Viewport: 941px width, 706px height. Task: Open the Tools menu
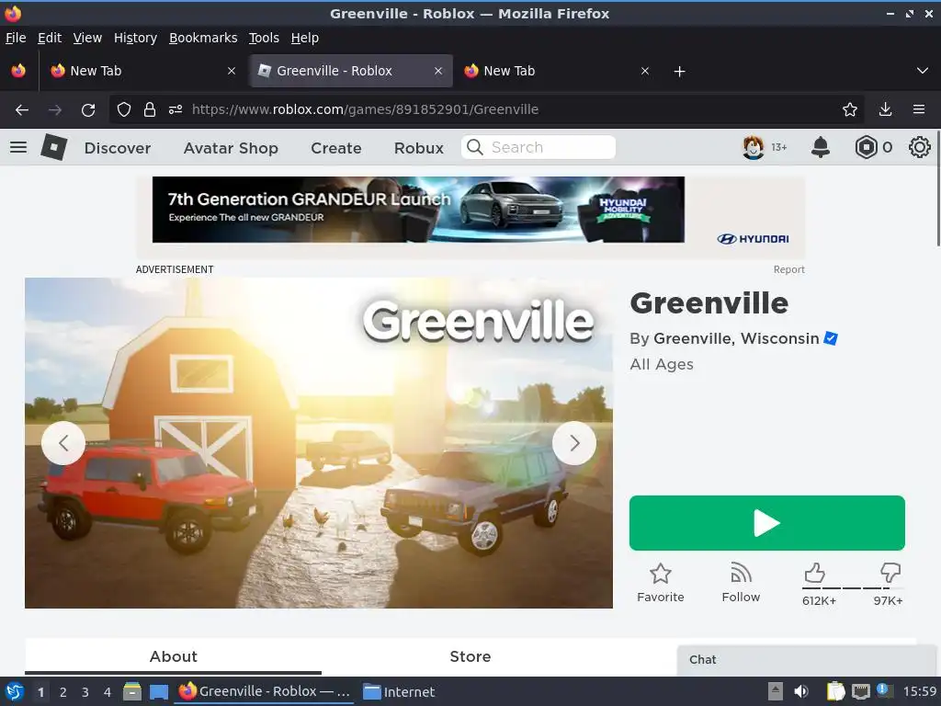point(264,38)
